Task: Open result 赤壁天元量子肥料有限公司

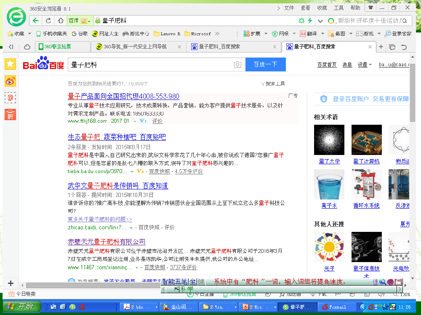Action: [107, 242]
